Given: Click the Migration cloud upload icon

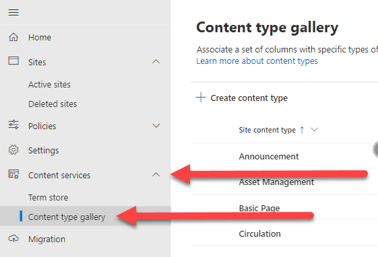Looking at the screenshot, I should [13, 239].
